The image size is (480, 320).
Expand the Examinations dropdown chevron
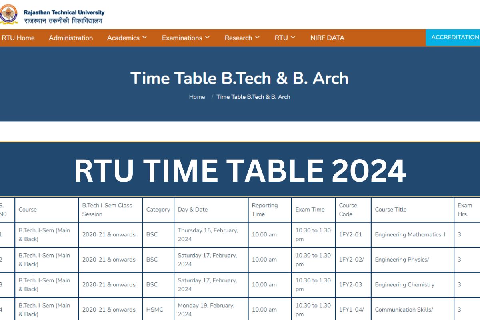(207, 37)
